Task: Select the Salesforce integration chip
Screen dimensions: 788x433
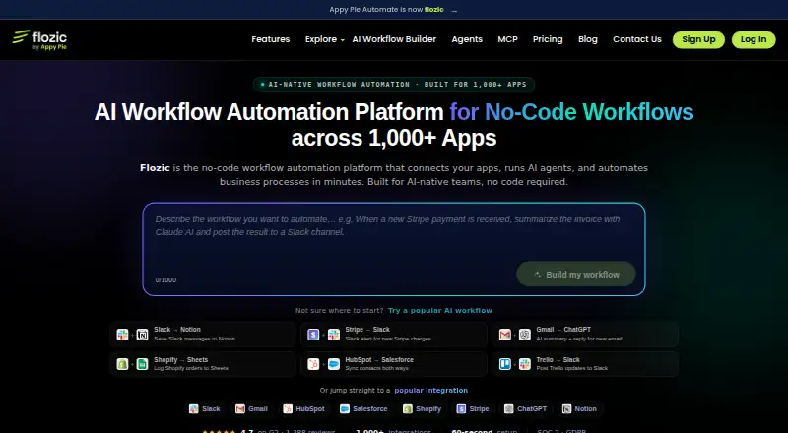Action: point(363,408)
